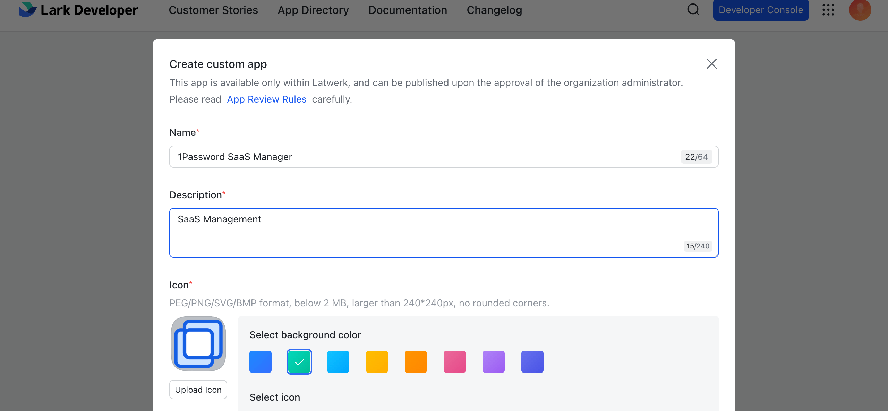888x411 pixels.
Task: Open Documentation in the header
Action: [x=408, y=10]
